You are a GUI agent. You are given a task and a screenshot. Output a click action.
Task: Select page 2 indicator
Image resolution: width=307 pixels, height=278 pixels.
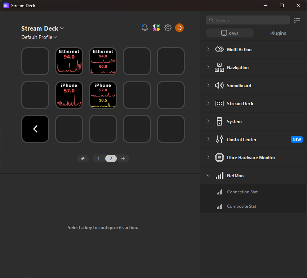tap(111, 158)
